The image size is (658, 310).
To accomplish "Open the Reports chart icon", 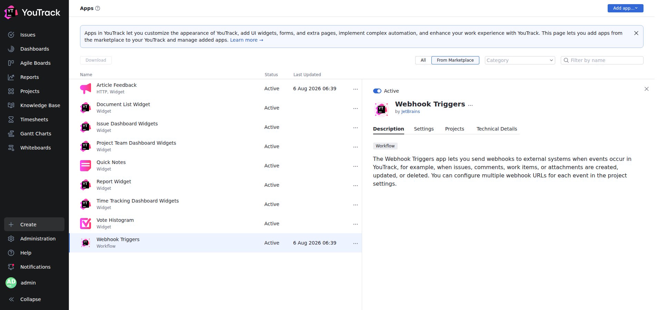I will 11,77.
